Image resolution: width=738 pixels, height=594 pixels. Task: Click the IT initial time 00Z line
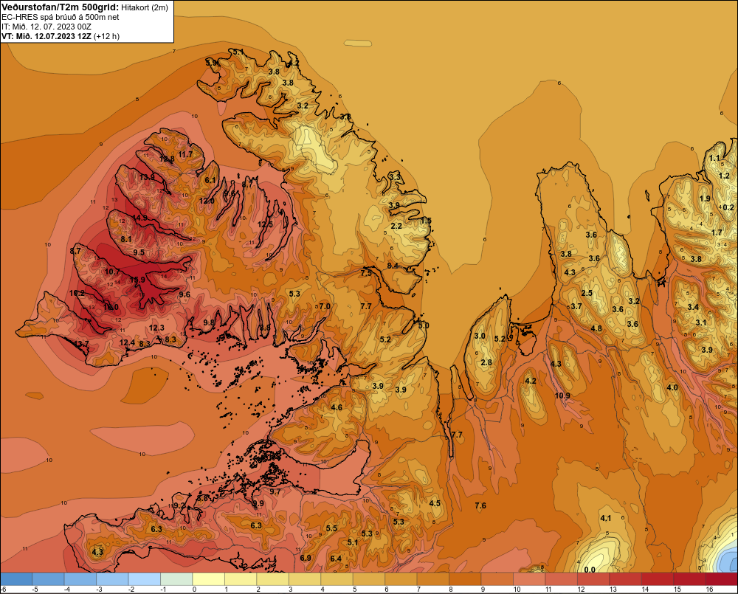point(46,27)
